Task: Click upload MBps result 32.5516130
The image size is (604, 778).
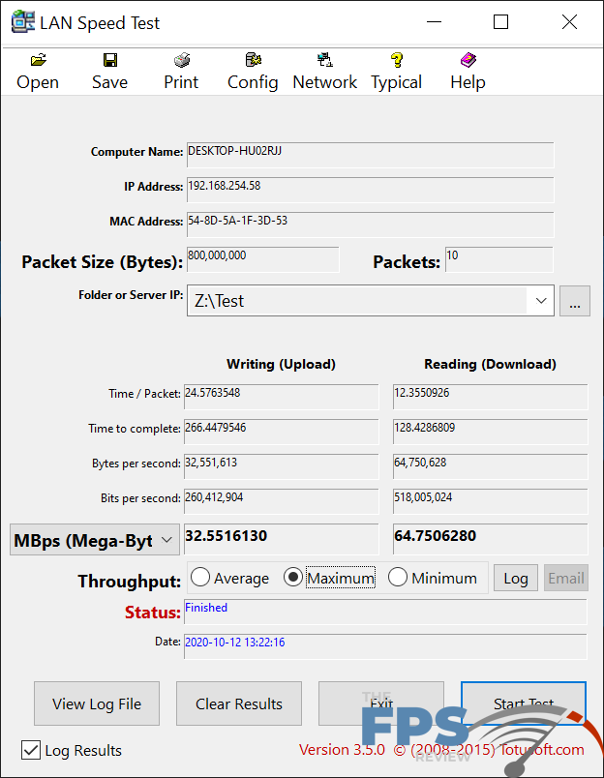Action: pyautogui.click(x=282, y=539)
